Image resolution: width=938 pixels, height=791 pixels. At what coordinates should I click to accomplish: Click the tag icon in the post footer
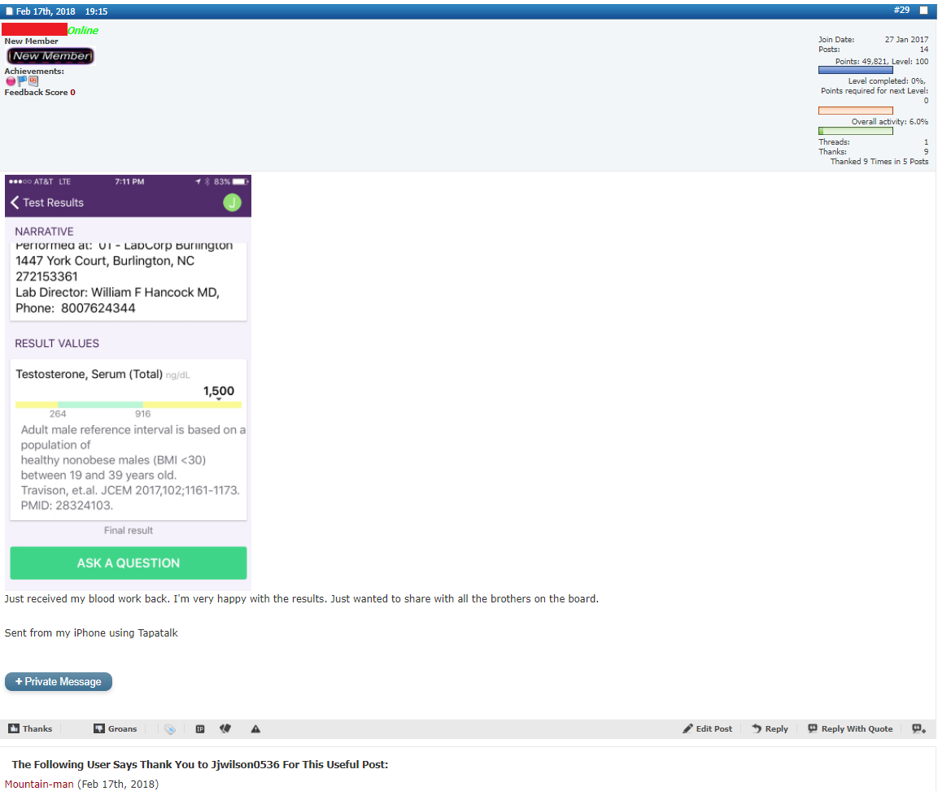point(169,729)
